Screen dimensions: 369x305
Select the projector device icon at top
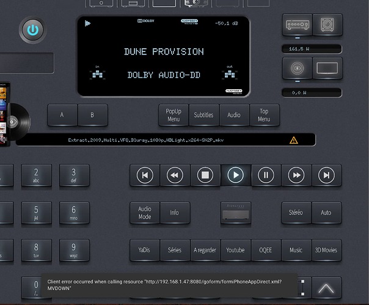coord(196,3)
